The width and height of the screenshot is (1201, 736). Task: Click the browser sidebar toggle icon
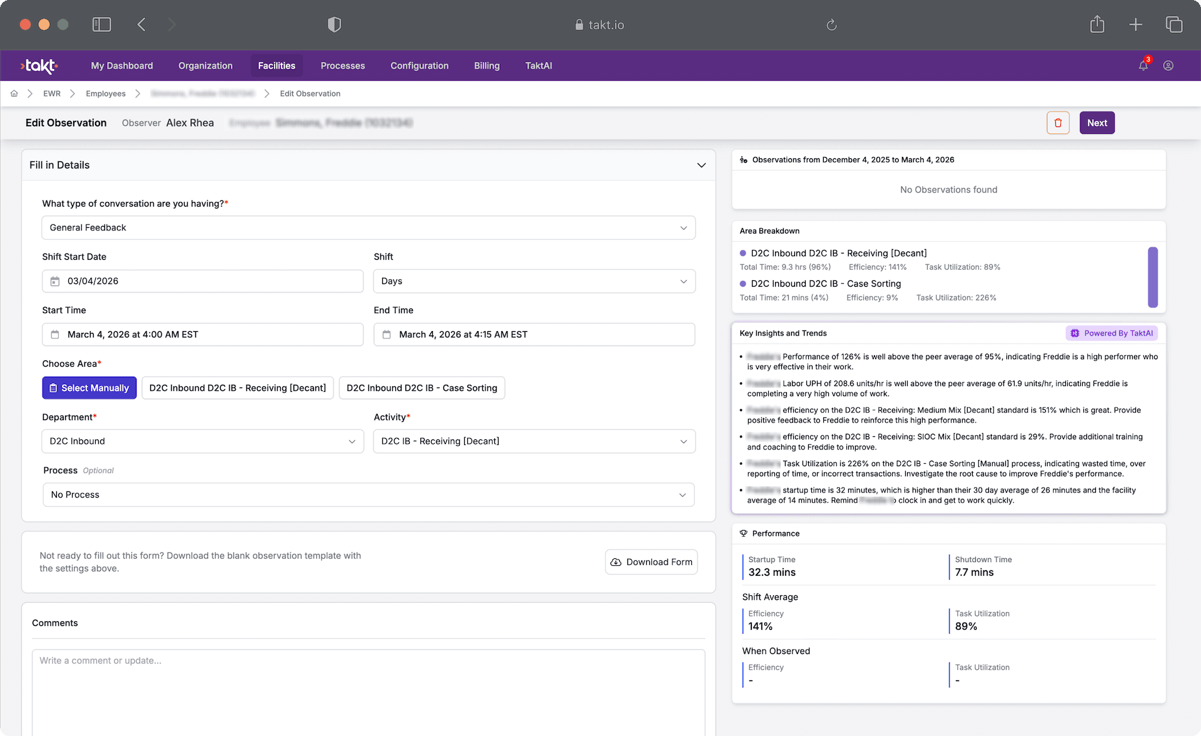pos(101,24)
